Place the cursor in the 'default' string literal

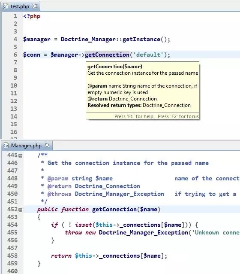(148, 55)
